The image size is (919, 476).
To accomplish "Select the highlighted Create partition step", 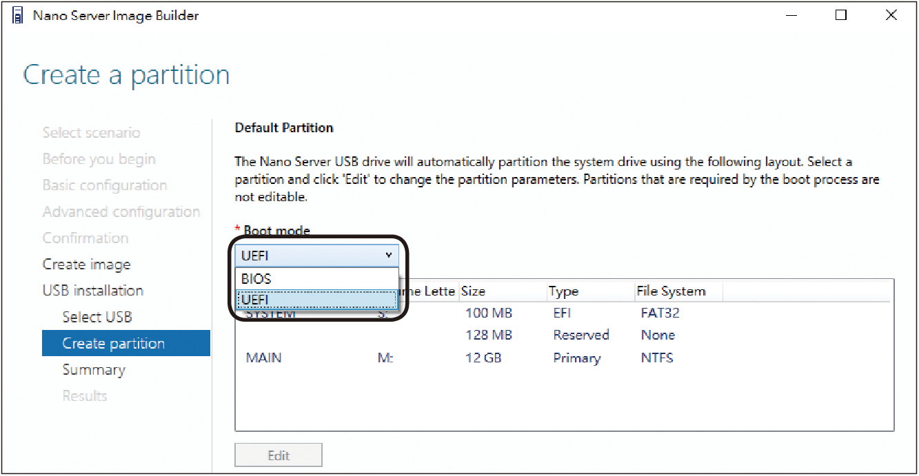I will click(114, 343).
